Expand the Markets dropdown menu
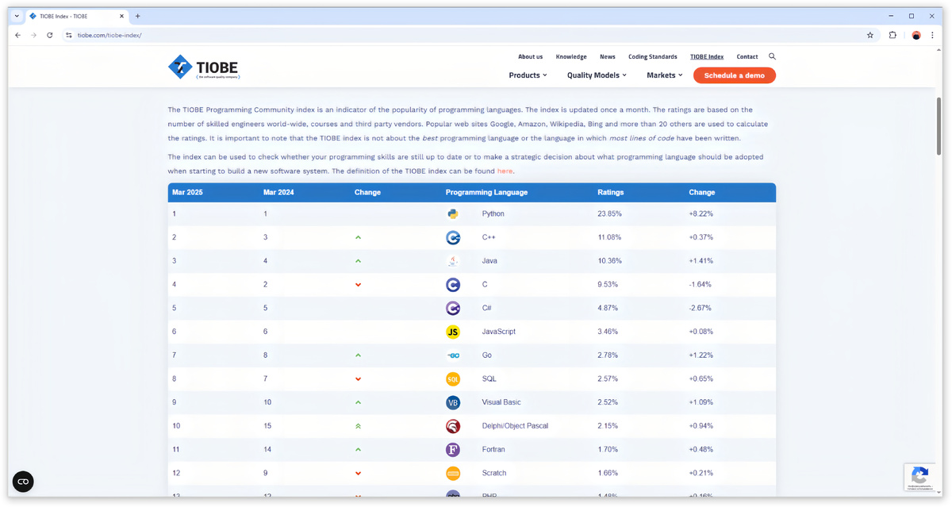The image size is (952, 507). 664,75
